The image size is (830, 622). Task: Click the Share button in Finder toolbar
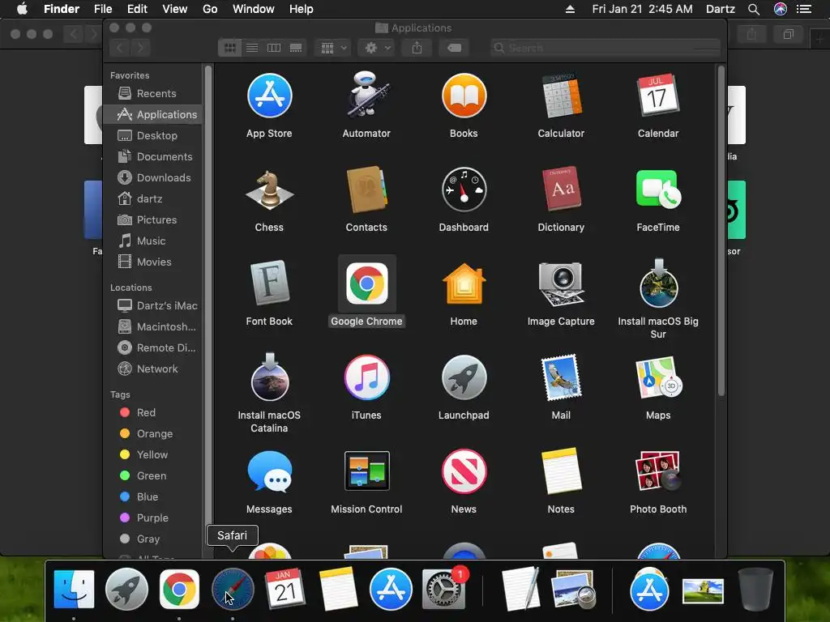[417, 48]
